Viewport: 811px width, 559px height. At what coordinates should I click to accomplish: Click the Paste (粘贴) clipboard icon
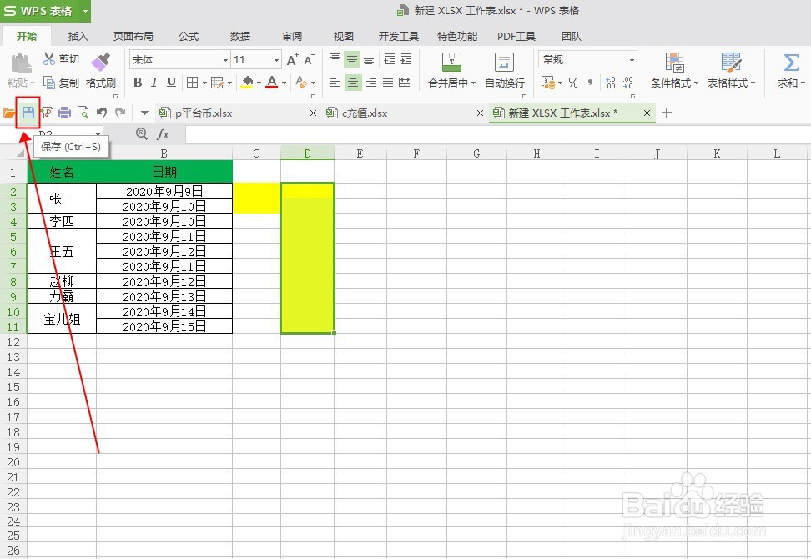tap(21, 63)
